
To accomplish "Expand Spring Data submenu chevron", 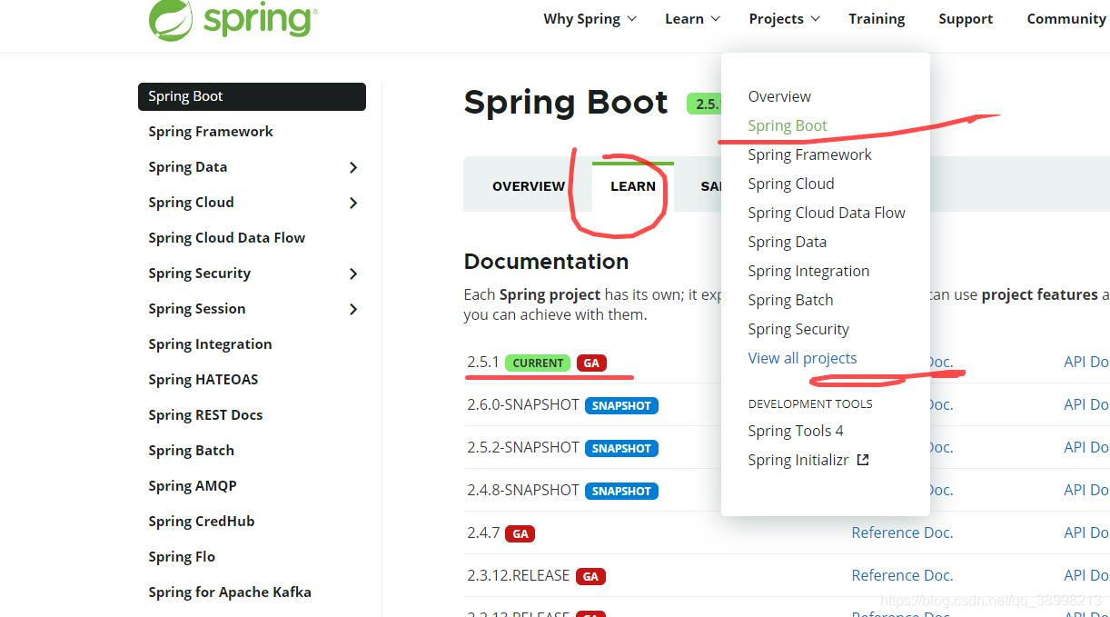I will click(x=353, y=167).
